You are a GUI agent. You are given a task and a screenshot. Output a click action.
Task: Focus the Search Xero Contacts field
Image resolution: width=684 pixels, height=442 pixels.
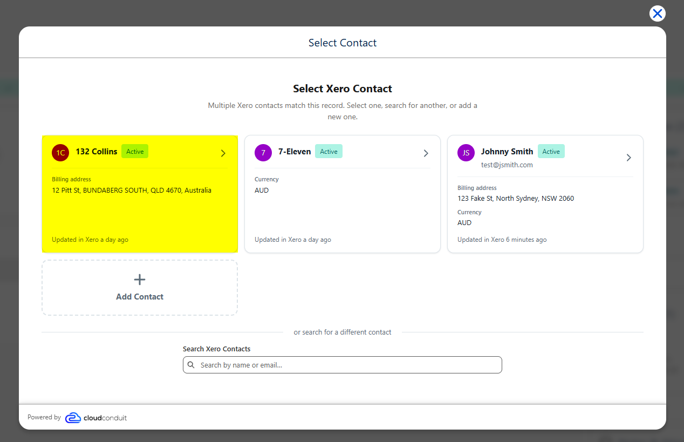click(x=343, y=365)
